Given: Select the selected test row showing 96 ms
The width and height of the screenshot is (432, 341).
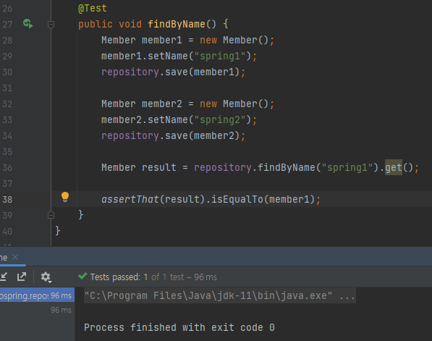Looking at the screenshot, I should pyautogui.click(x=37, y=295).
